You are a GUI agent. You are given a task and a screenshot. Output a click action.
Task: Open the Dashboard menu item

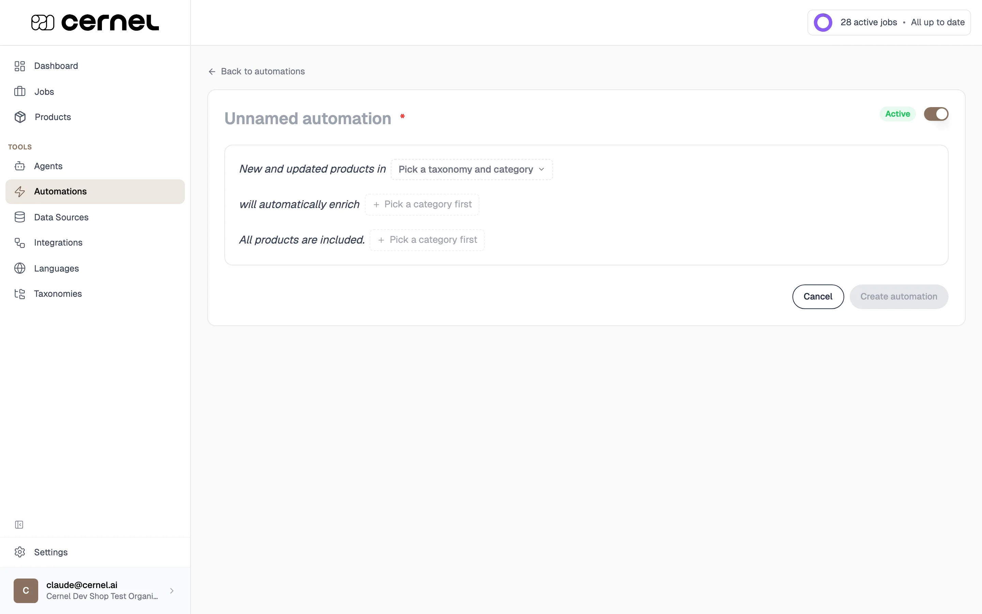(95, 66)
